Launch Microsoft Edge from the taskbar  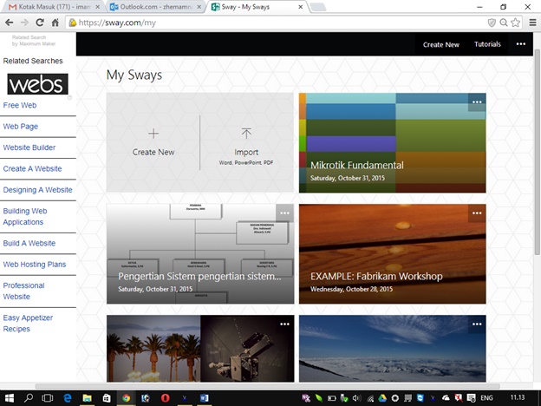click(x=68, y=398)
